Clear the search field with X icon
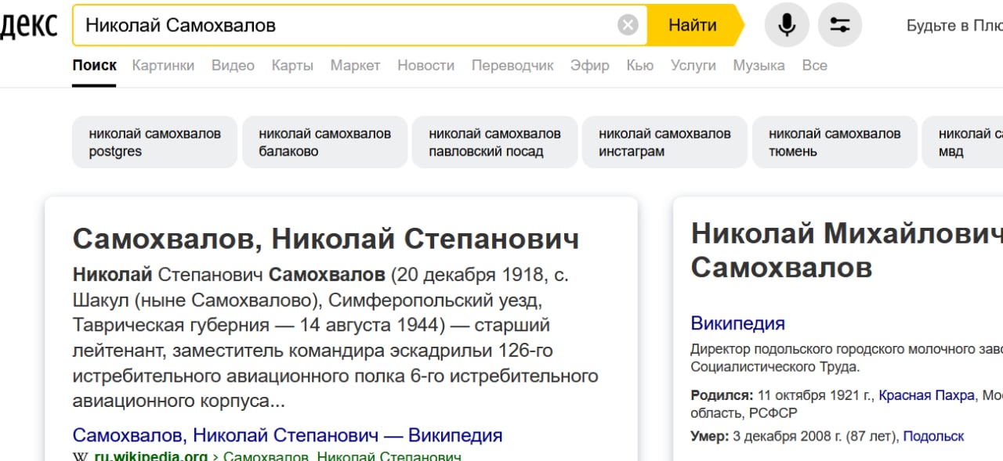 coord(628,26)
